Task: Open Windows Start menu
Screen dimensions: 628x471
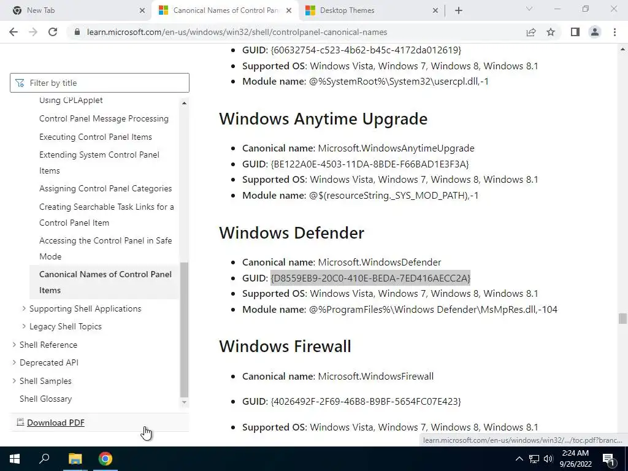Action: click(x=15, y=459)
